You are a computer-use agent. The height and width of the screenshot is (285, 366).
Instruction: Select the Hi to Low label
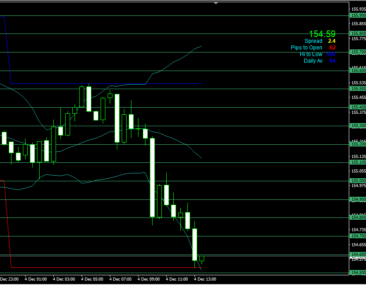311,54
